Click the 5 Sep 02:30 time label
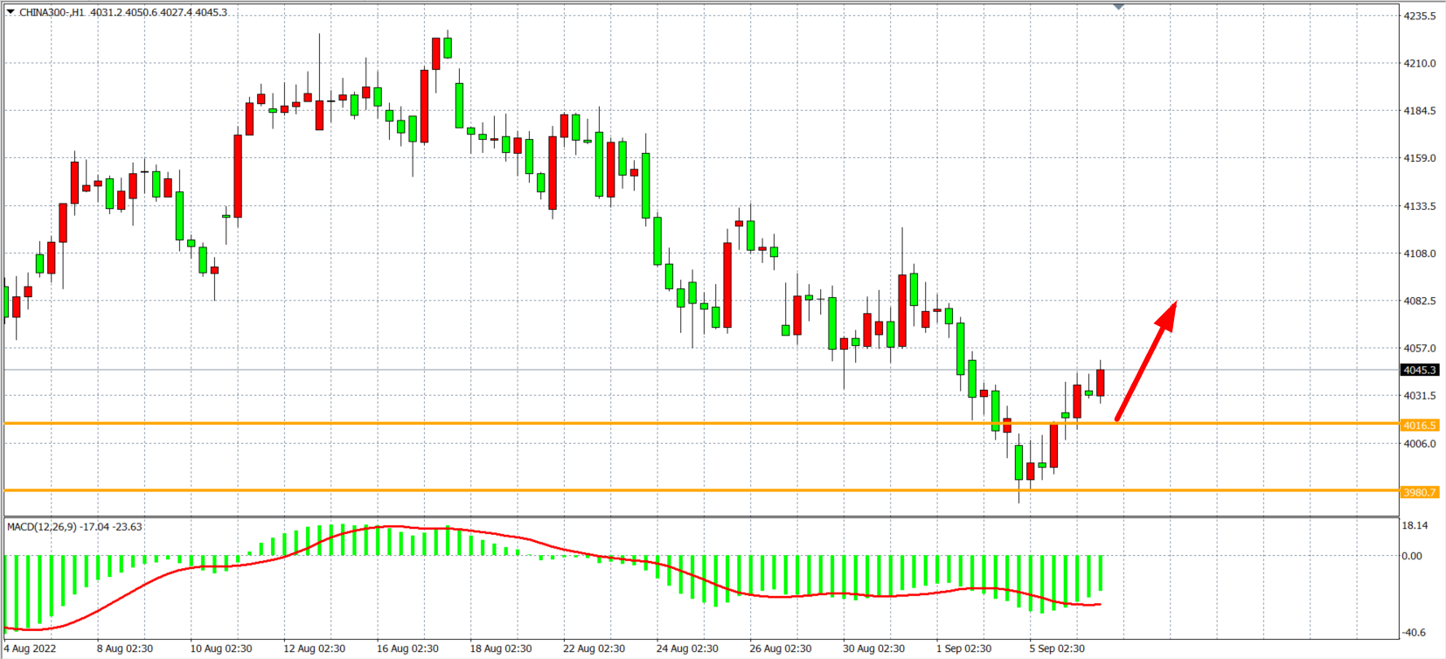Image resolution: width=1446 pixels, height=659 pixels. pyautogui.click(x=1056, y=649)
